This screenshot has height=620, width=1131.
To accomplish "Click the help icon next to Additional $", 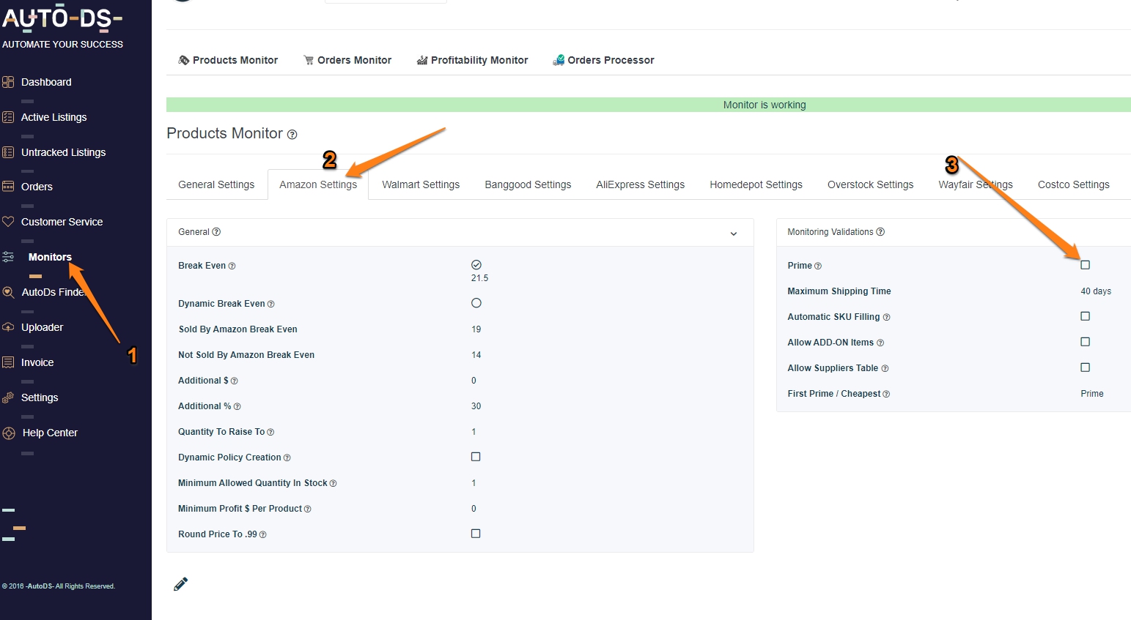I will pos(234,381).
